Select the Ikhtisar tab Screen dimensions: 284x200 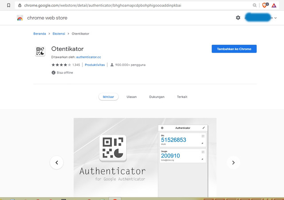(108, 96)
